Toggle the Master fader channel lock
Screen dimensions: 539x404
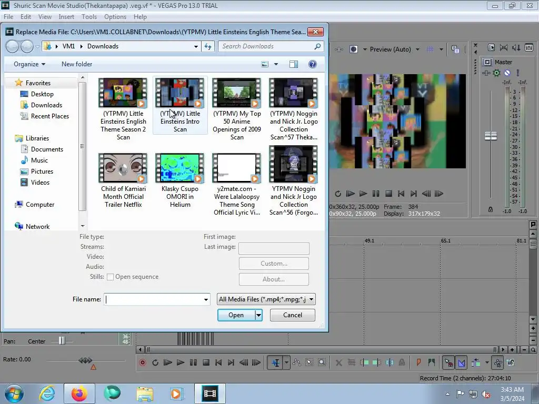tap(491, 209)
